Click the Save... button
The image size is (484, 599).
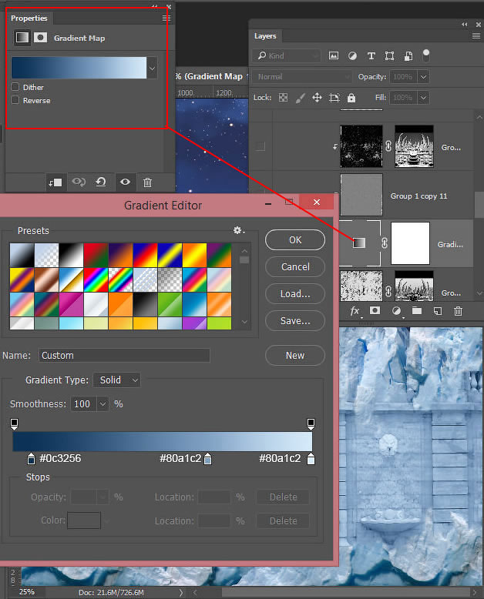295,321
